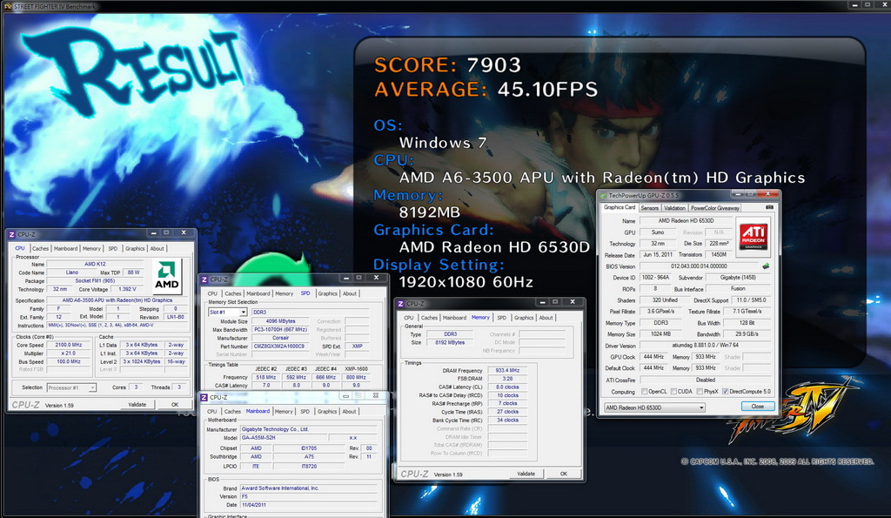
Task: Open the PowerColor Giveaway tab
Action: click(x=715, y=208)
